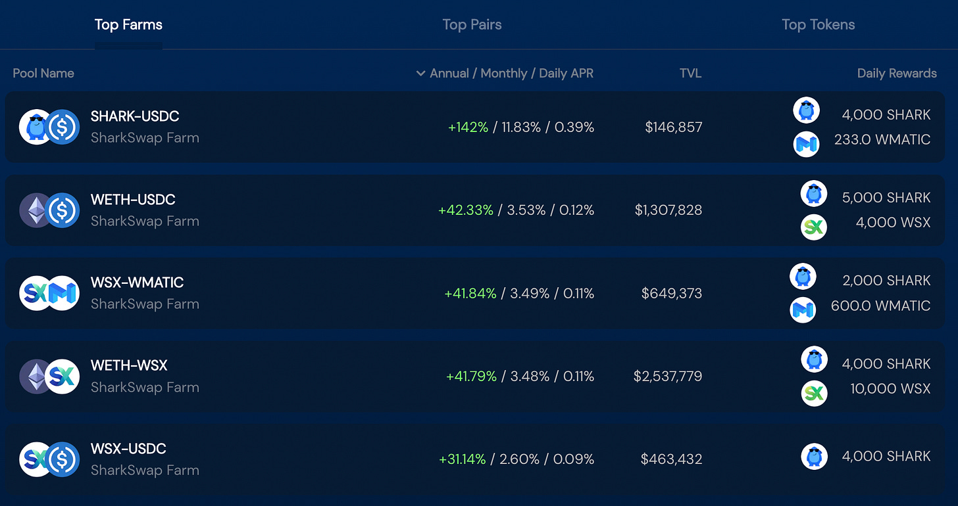This screenshot has width=958, height=506.
Task: Sort by Annual / Monthly / Daily APR
Action: 505,74
